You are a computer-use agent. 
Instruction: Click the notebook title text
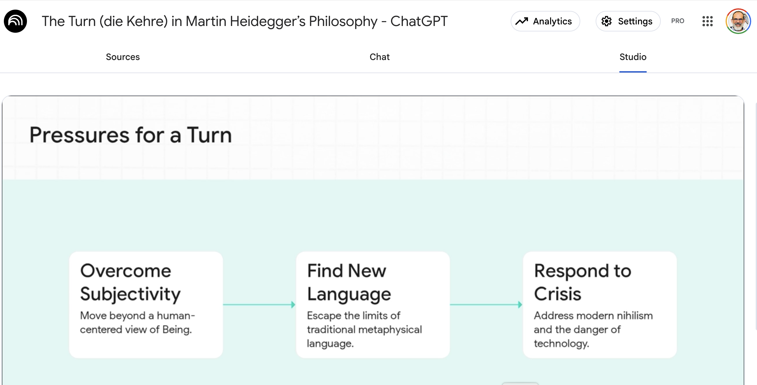coord(244,21)
